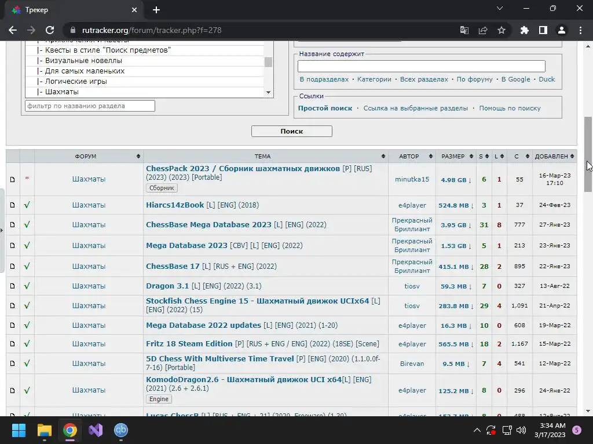Sort table by РАЗМЕР column
This screenshot has width=593, height=444.
[x=456, y=156]
